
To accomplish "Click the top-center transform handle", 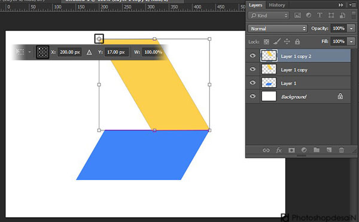I will (154, 39).
